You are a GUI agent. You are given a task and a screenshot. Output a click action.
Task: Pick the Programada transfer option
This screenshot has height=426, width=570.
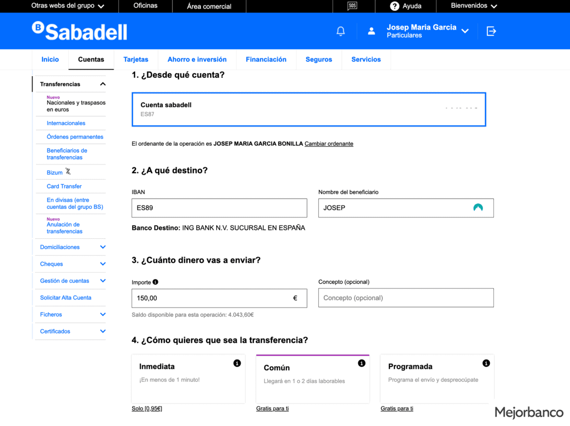pos(437,378)
